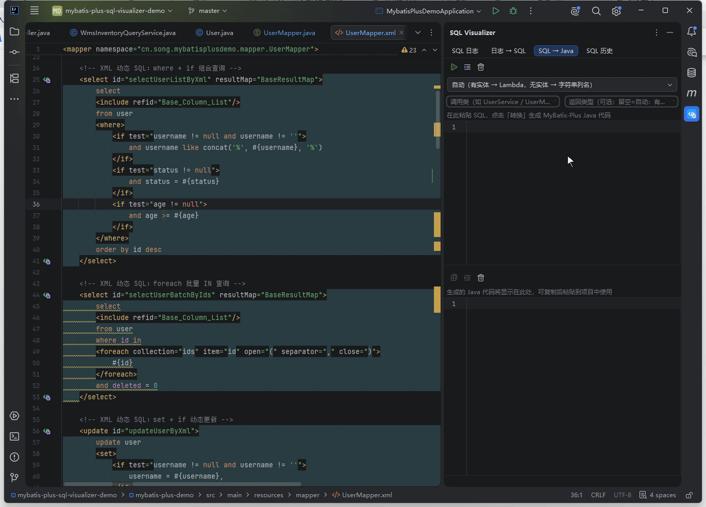The height and width of the screenshot is (507, 706).
Task: Switch to the 日志 → SQL tab
Action: pyautogui.click(x=508, y=51)
